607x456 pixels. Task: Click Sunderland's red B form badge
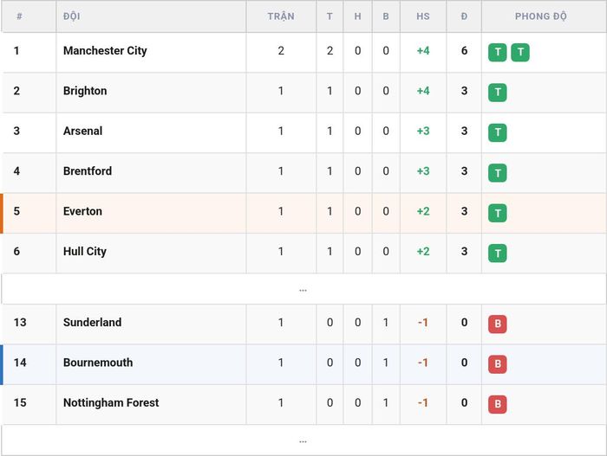(x=498, y=324)
